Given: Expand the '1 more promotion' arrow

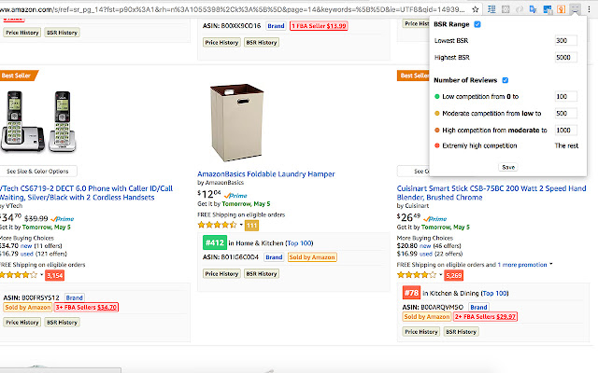Looking at the screenshot, I should pos(551,264).
